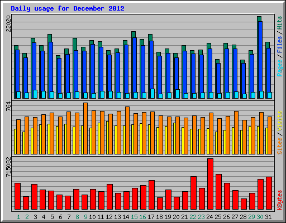Screen dimensions: 286x223
Task: Click day 10 on the x-axis
Action: tap(92, 217)
